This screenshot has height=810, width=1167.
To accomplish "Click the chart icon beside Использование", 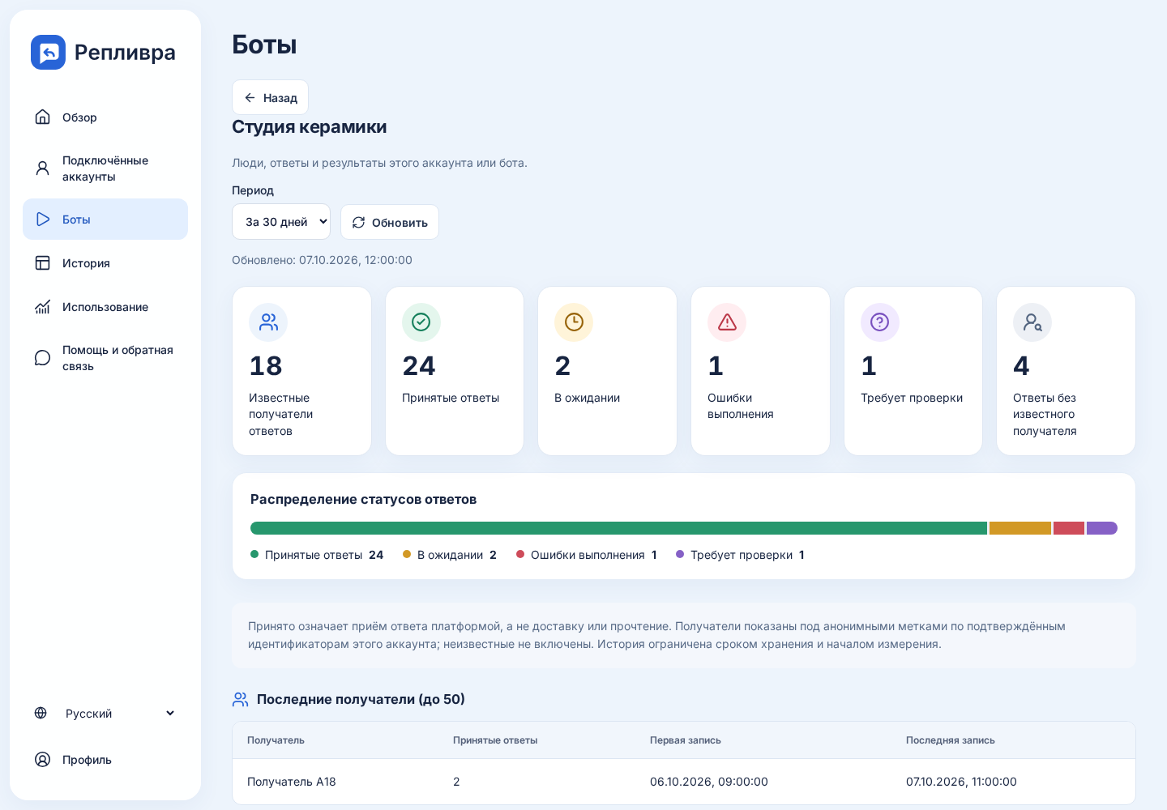I will (43, 307).
